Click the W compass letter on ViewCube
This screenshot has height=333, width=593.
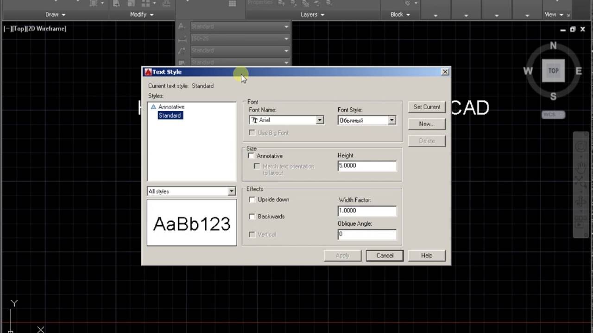[528, 71]
